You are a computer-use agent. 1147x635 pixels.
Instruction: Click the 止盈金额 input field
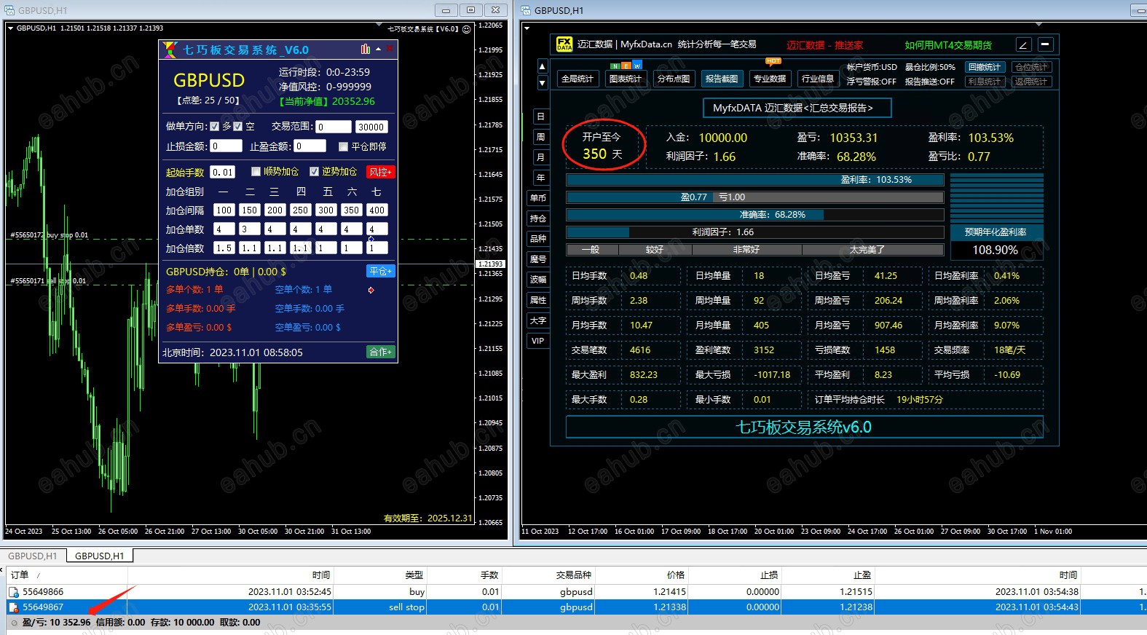[310, 146]
